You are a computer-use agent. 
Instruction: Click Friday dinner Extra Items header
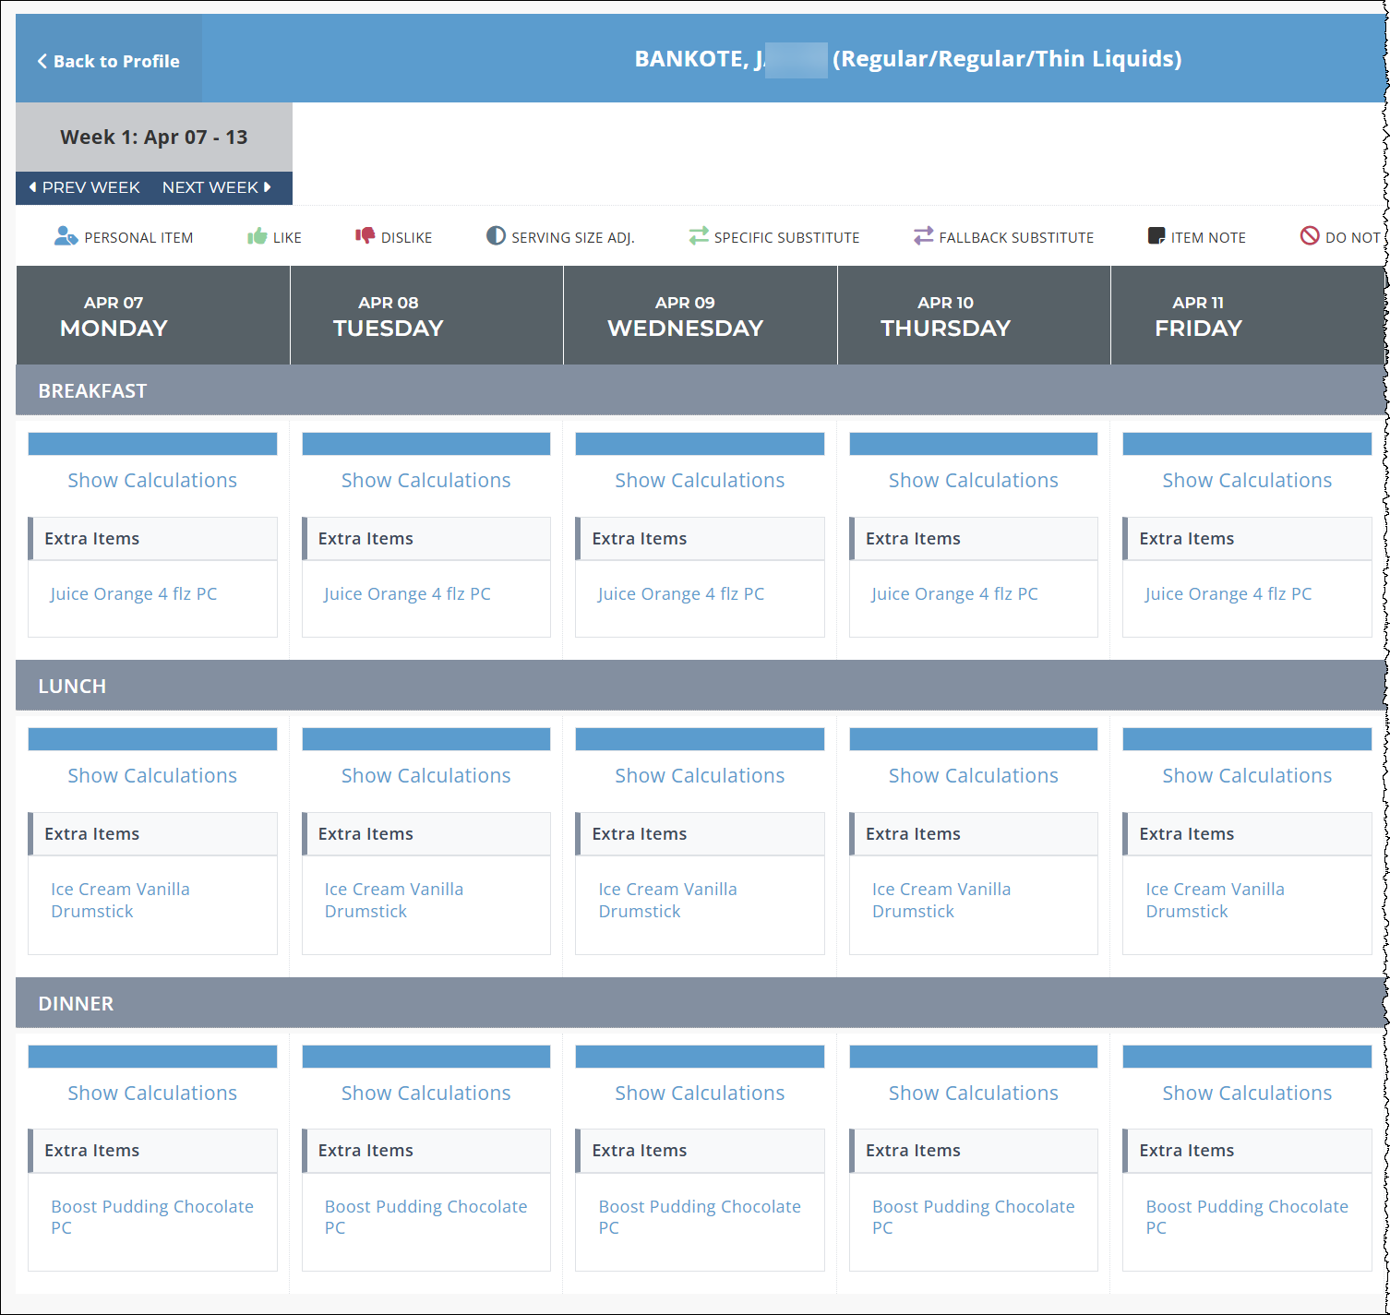[1247, 1151]
